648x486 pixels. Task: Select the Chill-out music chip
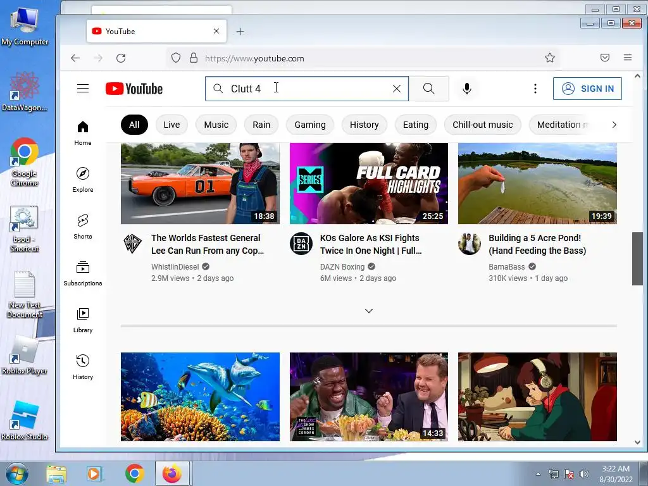482,125
